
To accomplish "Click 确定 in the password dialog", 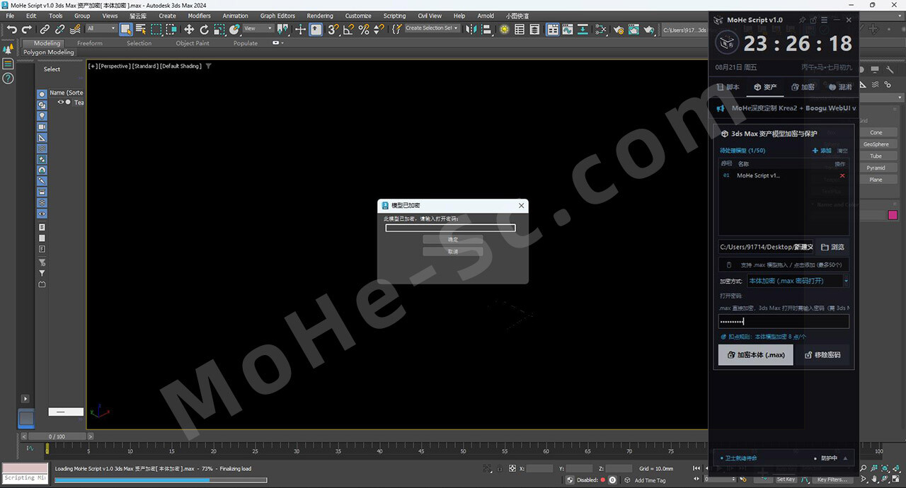I will [x=453, y=240].
